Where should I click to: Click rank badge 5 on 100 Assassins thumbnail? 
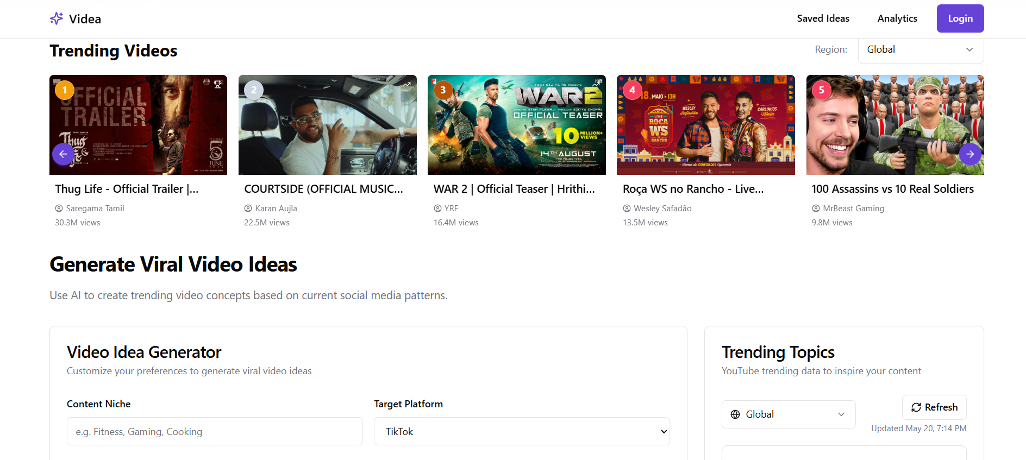[x=821, y=90]
